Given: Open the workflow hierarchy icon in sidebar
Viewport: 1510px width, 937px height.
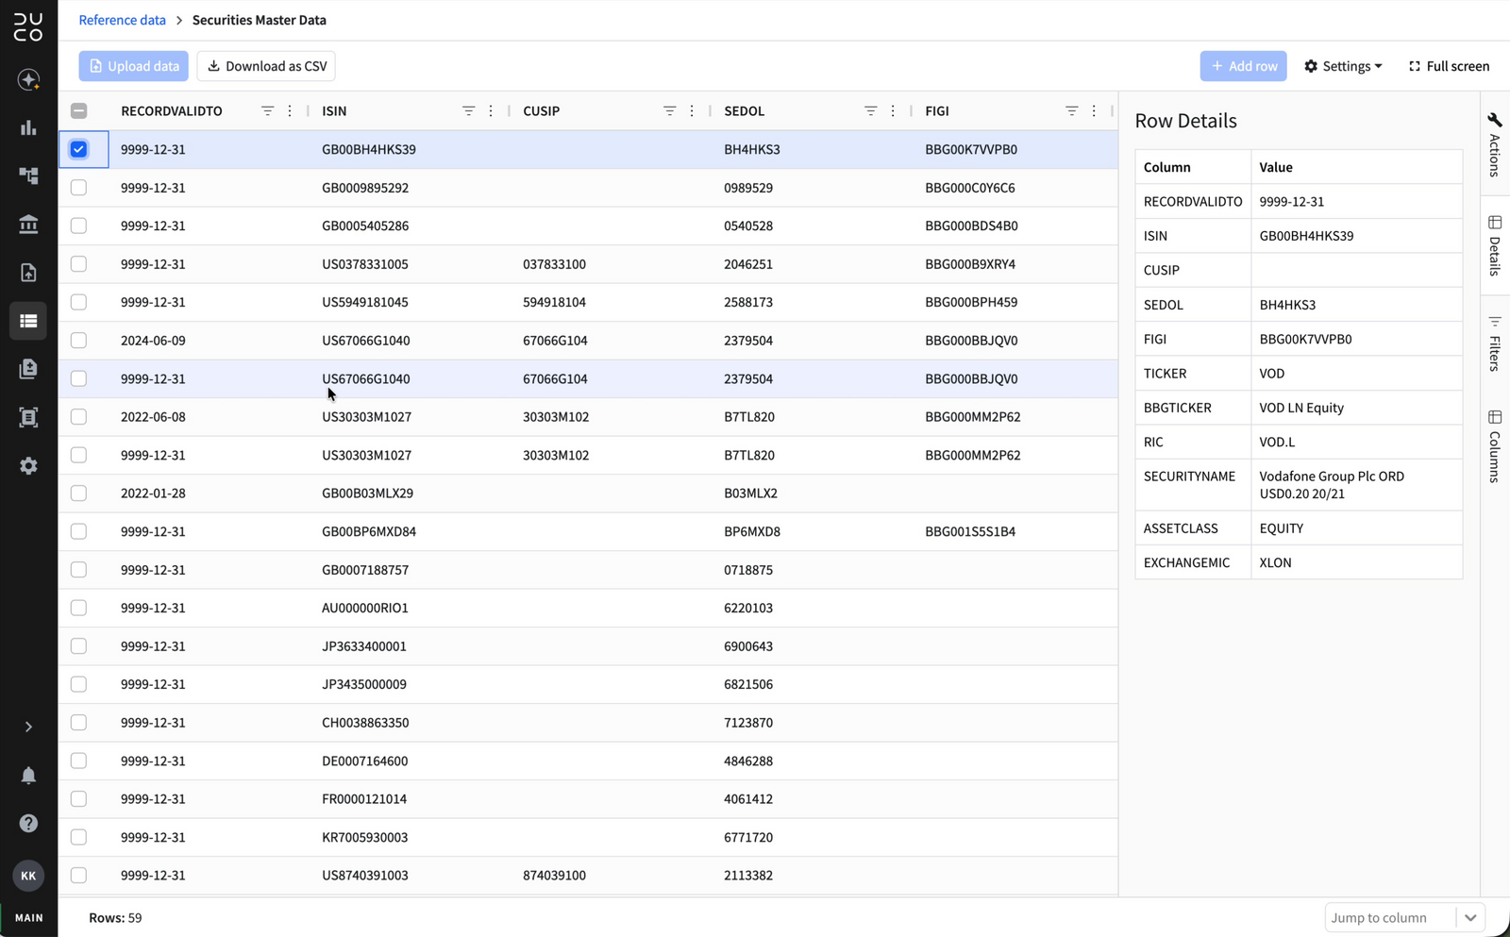Looking at the screenshot, I should [x=28, y=176].
